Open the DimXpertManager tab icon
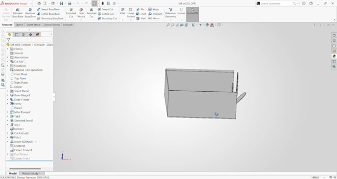The width and height of the screenshot is (337, 179). pyautogui.click(x=31, y=34)
